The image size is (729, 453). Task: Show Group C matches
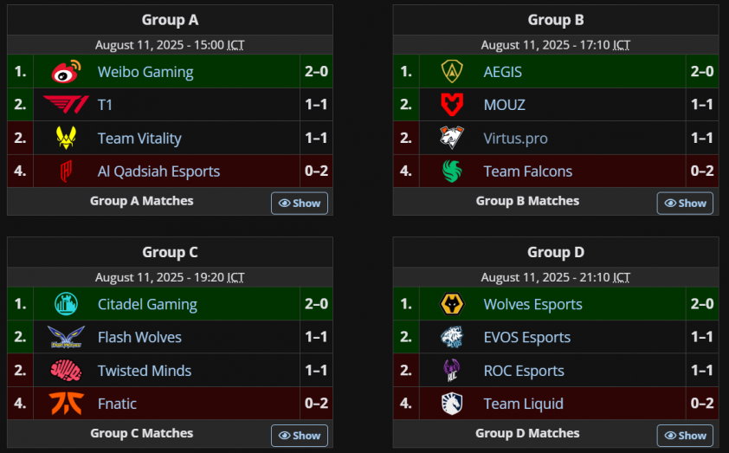(299, 435)
